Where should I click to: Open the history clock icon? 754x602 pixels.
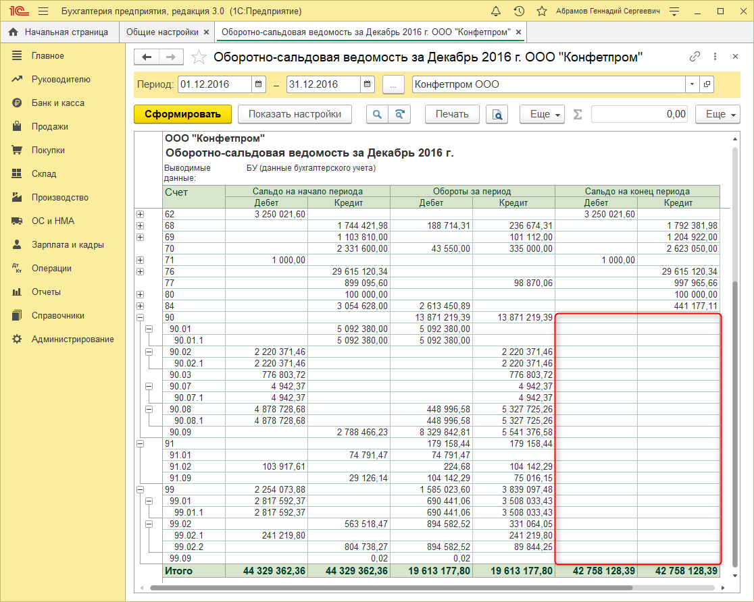click(x=519, y=11)
